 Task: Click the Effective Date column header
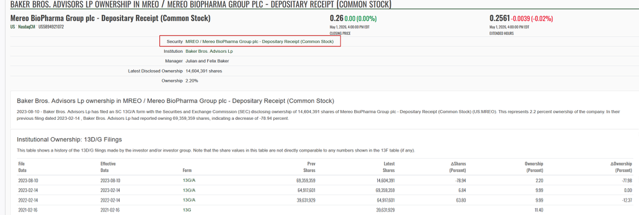point(108,167)
